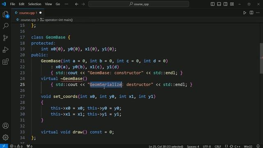This screenshot has width=263, height=148.
Task: Click course.cpp in the breadcrumb
Action: point(28,20)
